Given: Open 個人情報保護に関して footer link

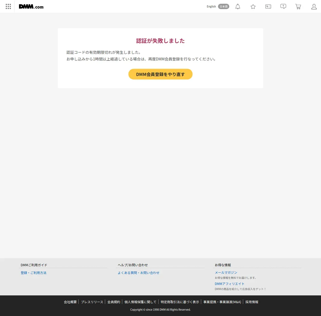Looking at the screenshot, I should pos(140,302).
